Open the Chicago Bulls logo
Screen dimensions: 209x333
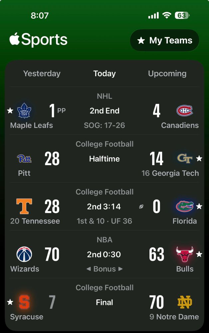point(185,254)
